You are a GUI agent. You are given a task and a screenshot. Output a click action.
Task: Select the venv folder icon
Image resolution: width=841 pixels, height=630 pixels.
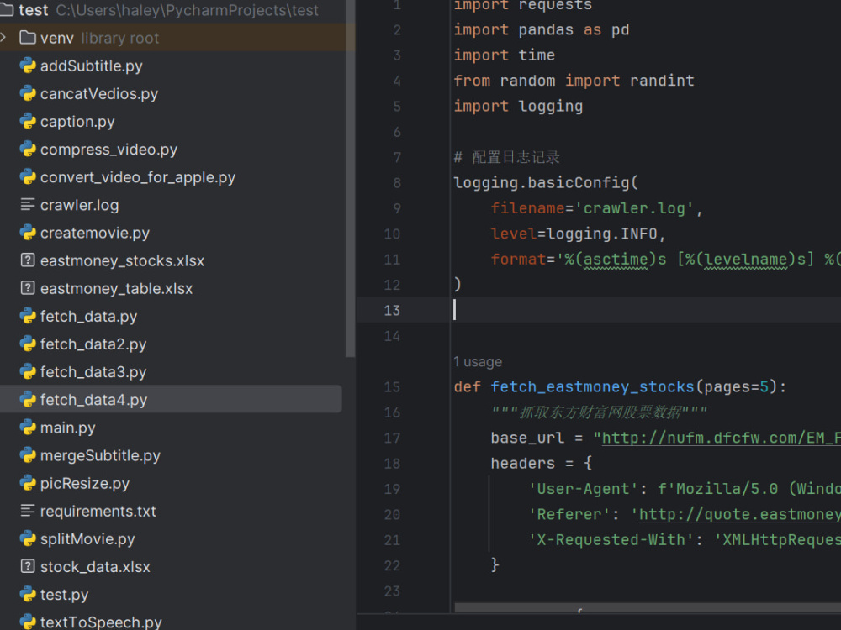(x=28, y=38)
